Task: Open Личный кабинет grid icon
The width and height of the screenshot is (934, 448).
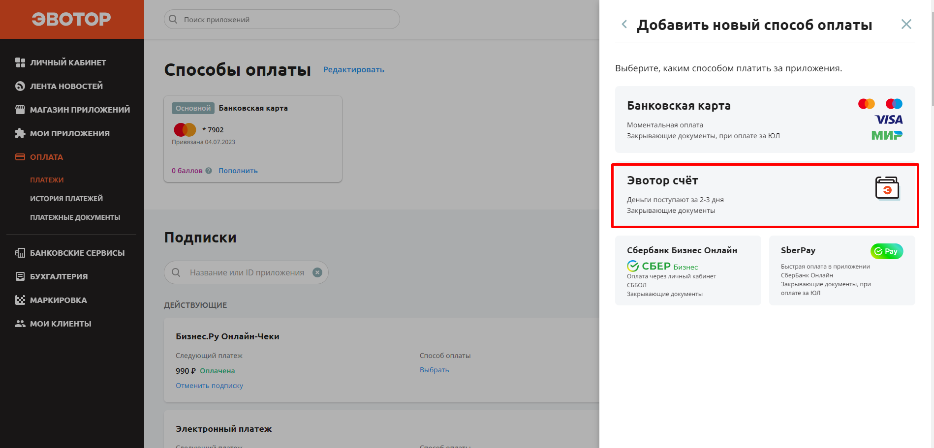Action: point(20,62)
